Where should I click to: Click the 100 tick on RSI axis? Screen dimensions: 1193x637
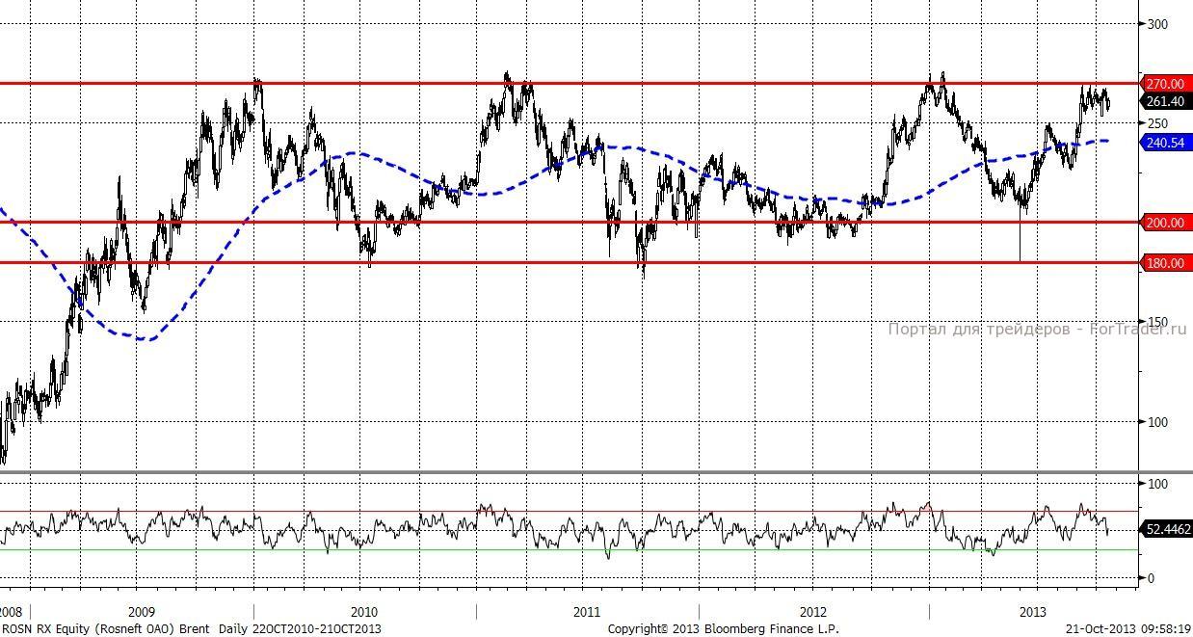(1156, 484)
